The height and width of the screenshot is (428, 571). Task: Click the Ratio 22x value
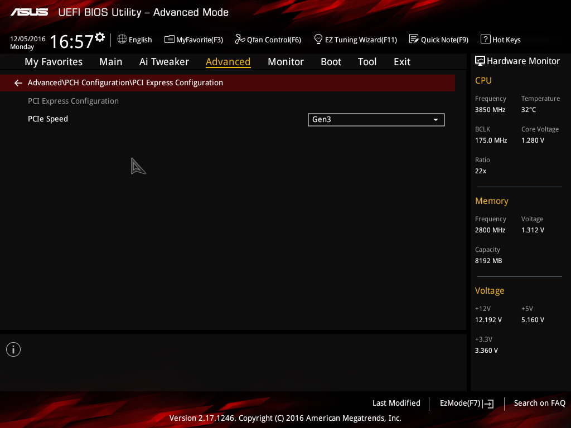coord(480,171)
